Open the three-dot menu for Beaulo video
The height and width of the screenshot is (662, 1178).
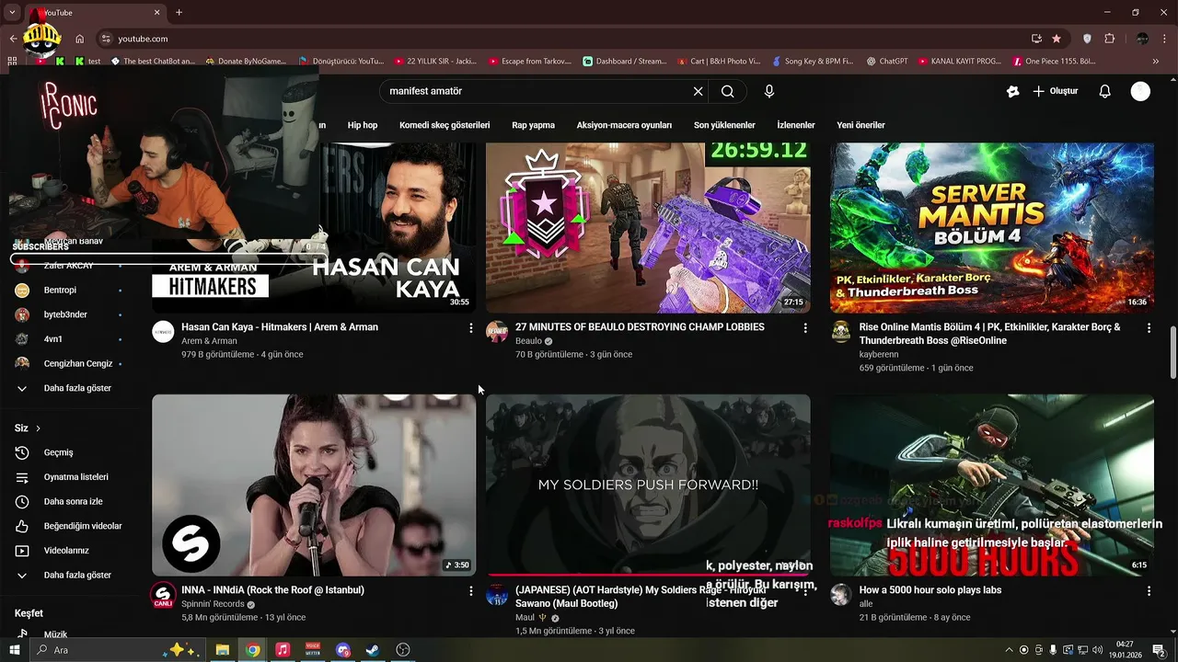point(805,328)
